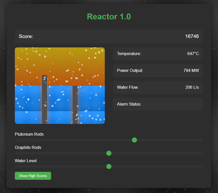
Task: Click the temperature value 647°C
Action: pyautogui.click(x=193, y=54)
